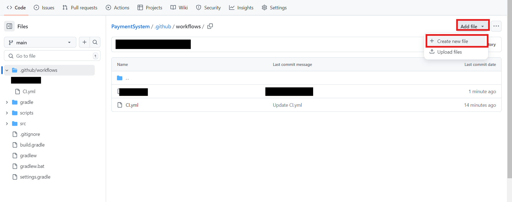Click the '14 minutes ago' timestamp
Screen dimensions: 512x202
480,105
